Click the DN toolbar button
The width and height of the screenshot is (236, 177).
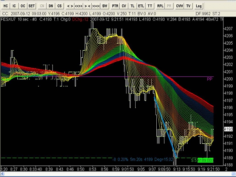point(51,6)
